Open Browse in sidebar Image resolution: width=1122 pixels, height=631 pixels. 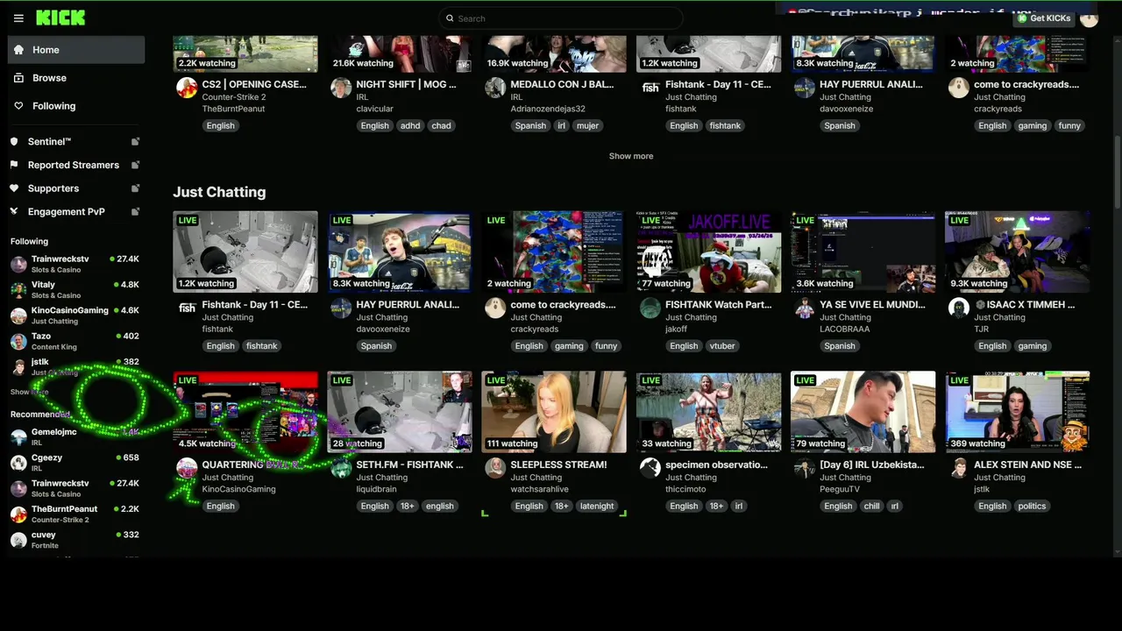pyautogui.click(x=76, y=78)
